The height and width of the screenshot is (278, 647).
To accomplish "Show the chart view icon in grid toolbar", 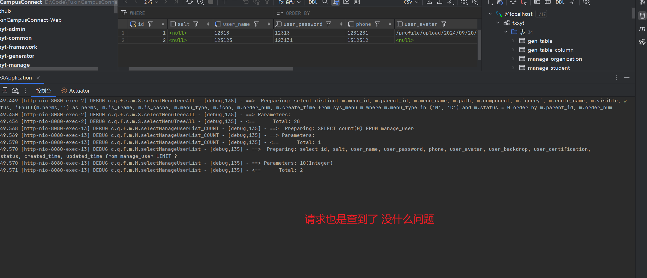I will (x=346, y=2).
